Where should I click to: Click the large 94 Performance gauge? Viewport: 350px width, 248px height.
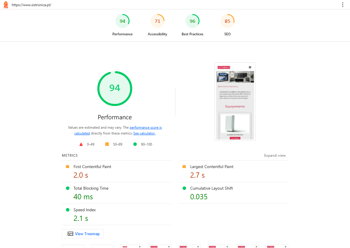[x=115, y=89]
